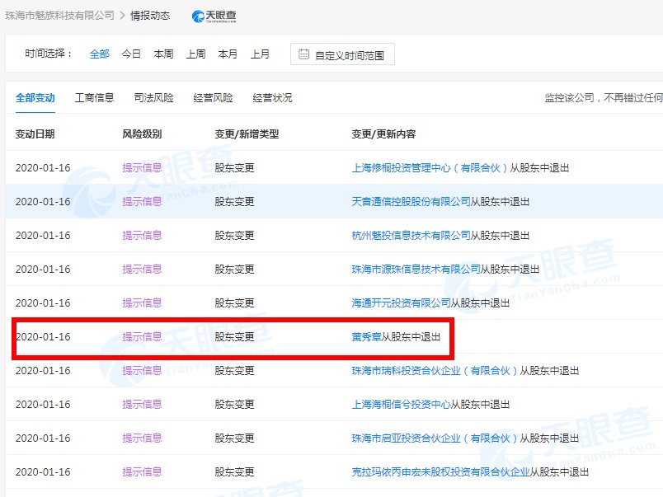Open breadcrumb link 珠海市魅族科技有限公司
Screen dimensions: 663x497
click(x=59, y=16)
